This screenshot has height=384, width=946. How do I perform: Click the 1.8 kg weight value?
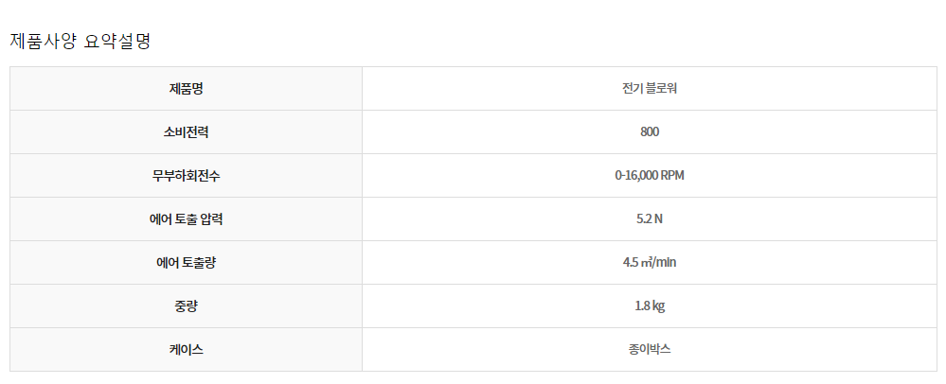pyautogui.click(x=650, y=305)
